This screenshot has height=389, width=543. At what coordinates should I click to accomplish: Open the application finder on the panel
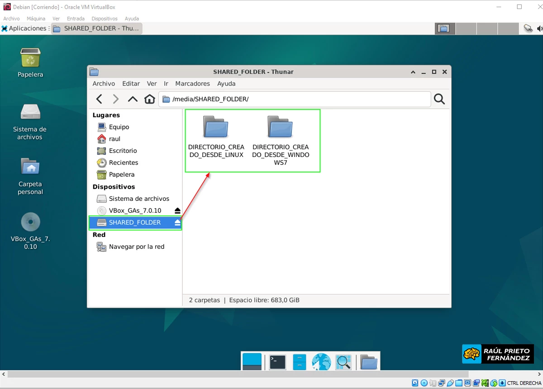343,361
